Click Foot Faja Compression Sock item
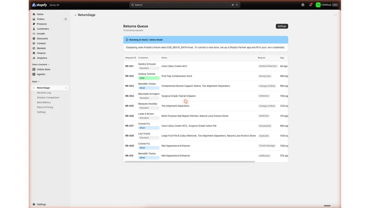The image size is (370, 208). point(177,76)
